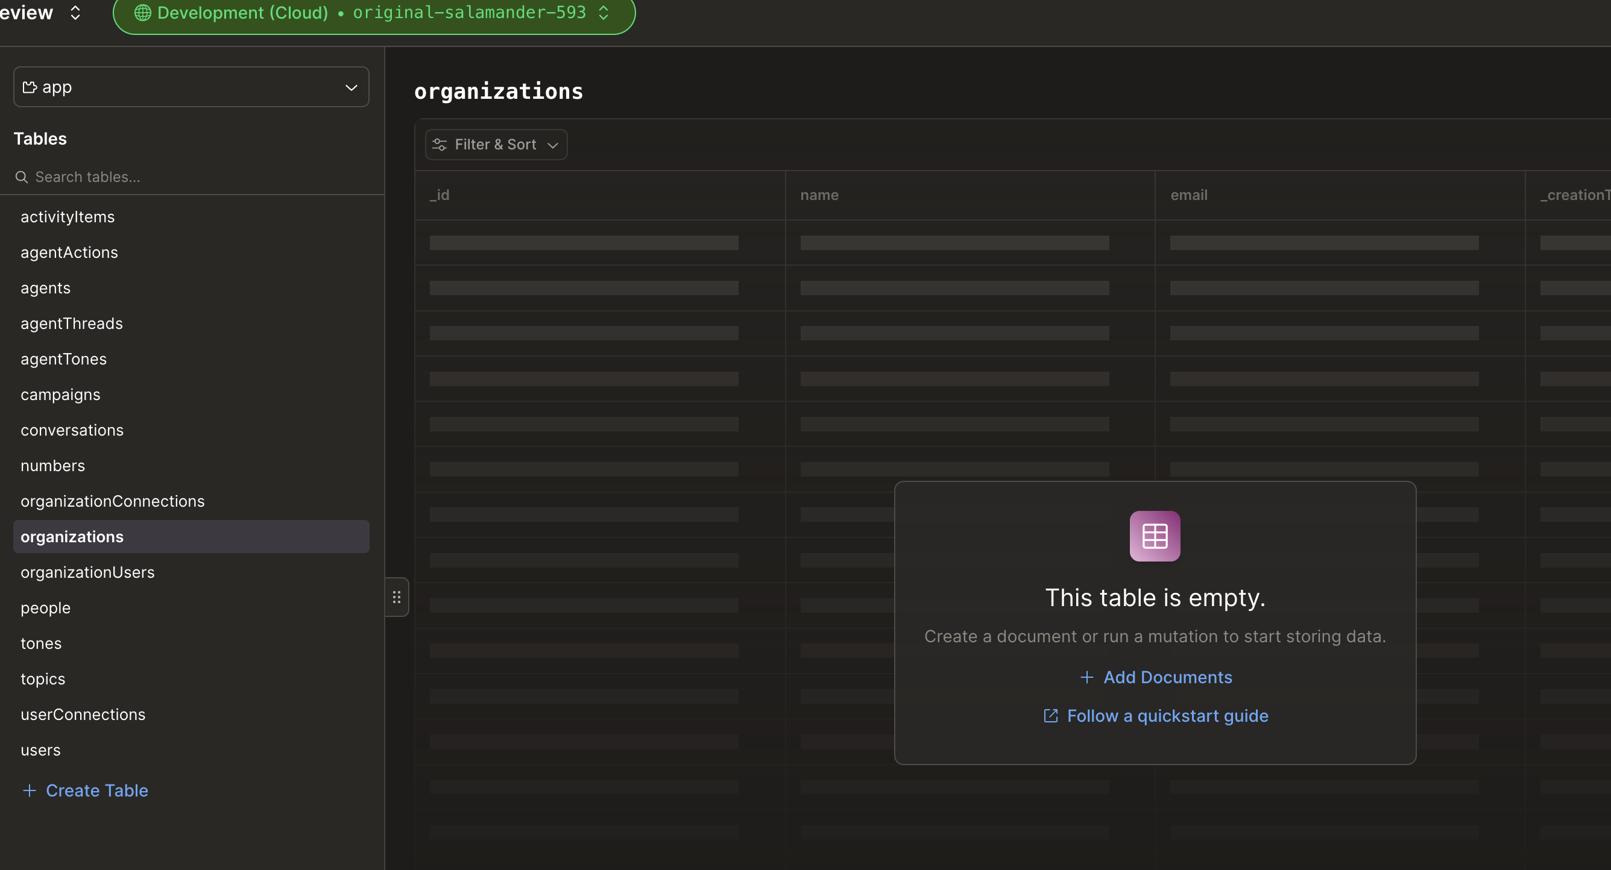Select the agentTones table
The width and height of the screenshot is (1611, 870).
[191, 359]
